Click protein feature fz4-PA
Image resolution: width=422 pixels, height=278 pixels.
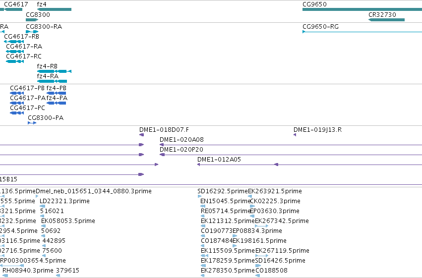[56, 103]
